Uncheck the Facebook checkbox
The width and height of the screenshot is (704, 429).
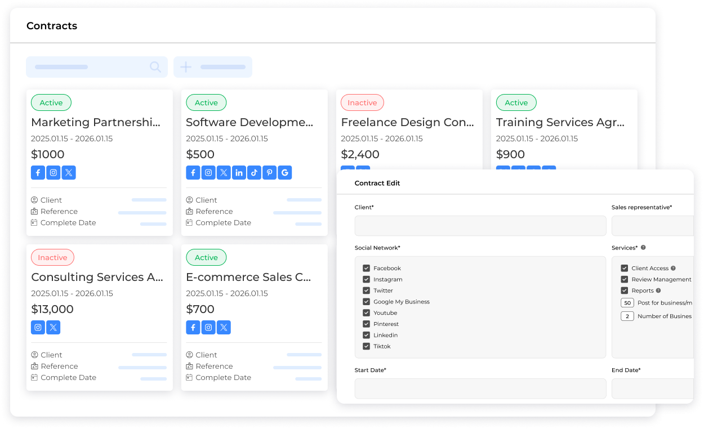[x=367, y=269]
